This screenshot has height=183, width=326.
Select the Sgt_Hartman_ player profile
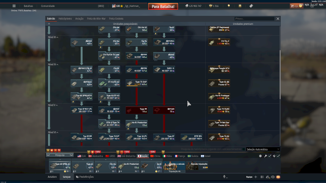[126, 6]
